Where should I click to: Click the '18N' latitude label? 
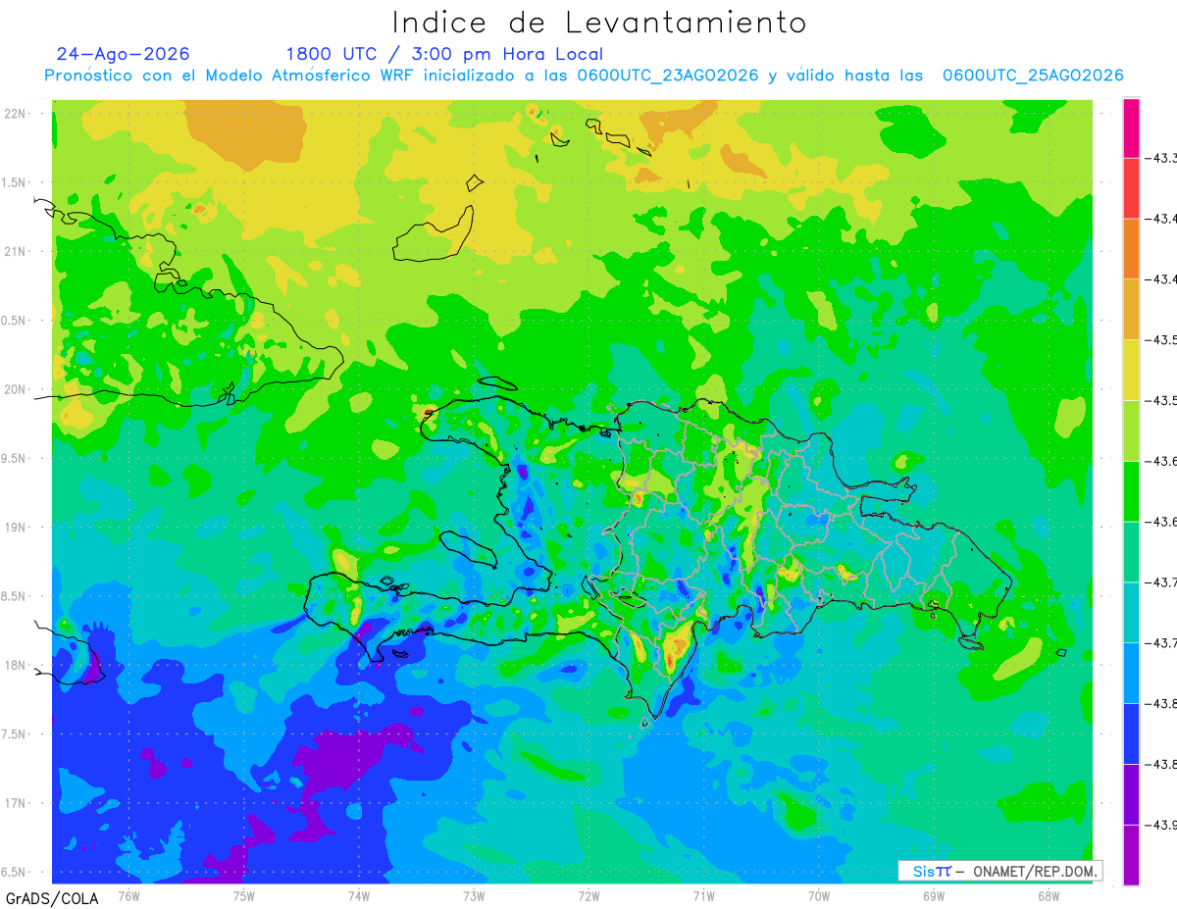tap(16, 666)
